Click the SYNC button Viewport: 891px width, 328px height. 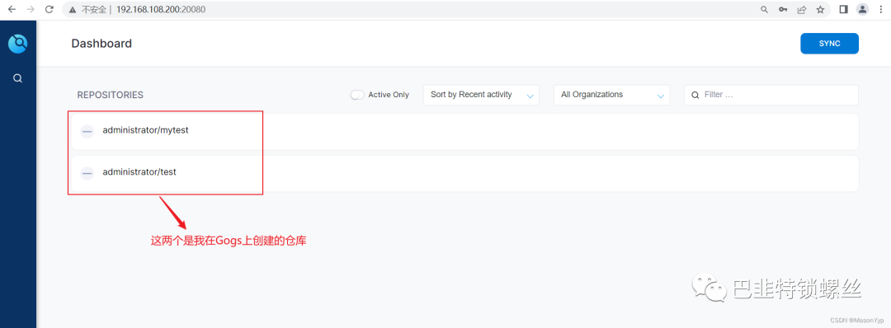(830, 44)
